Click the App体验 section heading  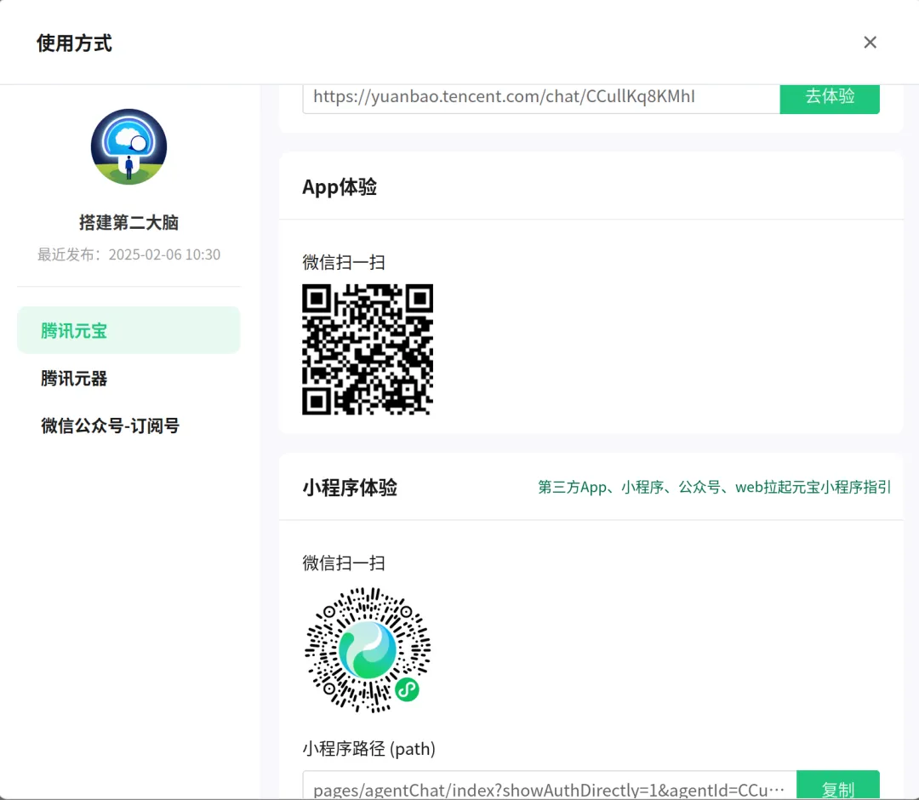pyautogui.click(x=340, y=187)
